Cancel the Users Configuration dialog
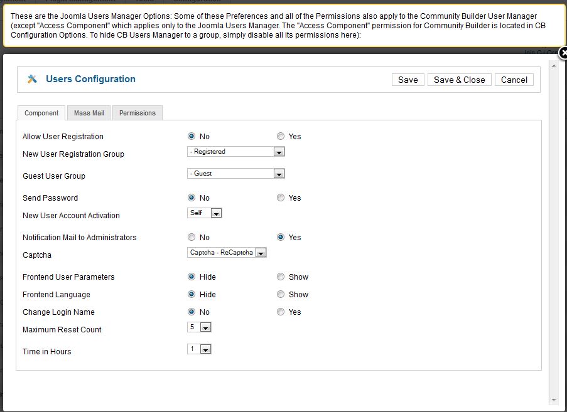The height and width of the screenshot is (412, 567). [514, 80]
